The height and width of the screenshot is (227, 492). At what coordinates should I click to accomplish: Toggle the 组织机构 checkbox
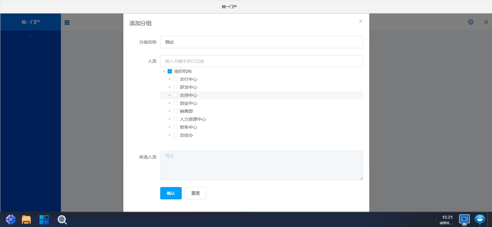170,71
